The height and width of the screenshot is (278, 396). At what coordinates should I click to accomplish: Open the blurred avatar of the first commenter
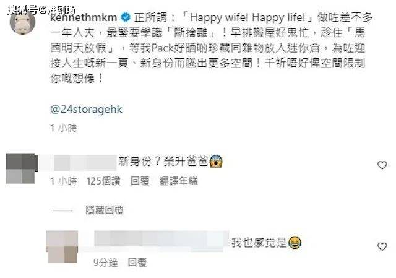(x=22, y=168)
